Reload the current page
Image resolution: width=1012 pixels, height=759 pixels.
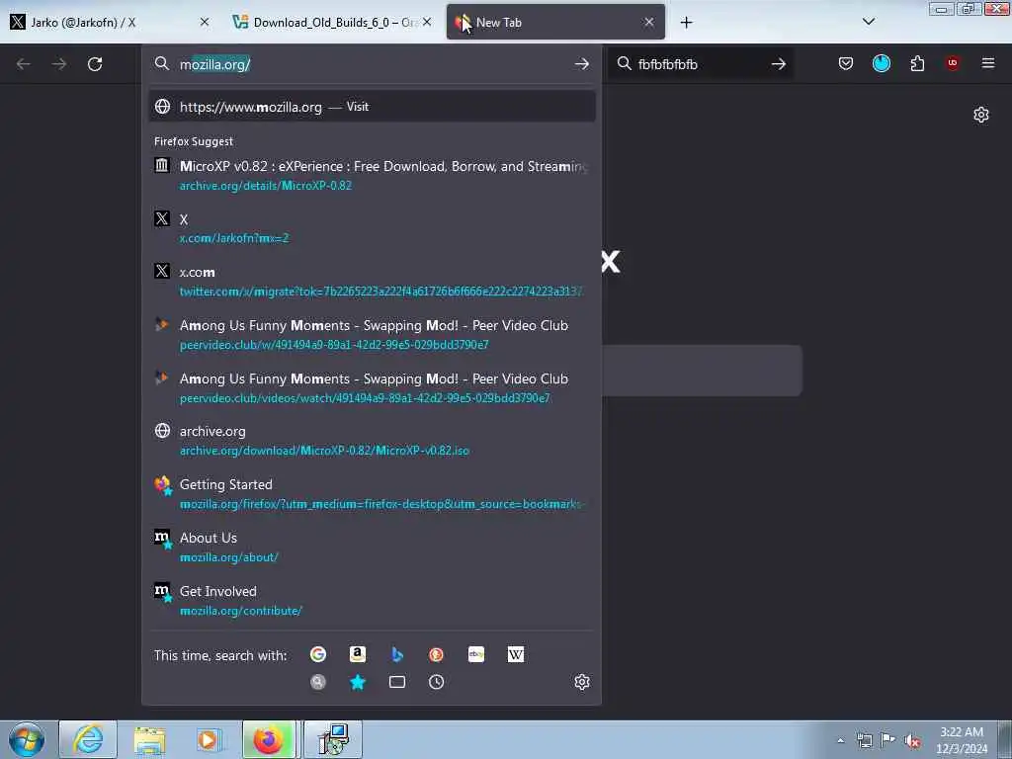click(95, 64)
